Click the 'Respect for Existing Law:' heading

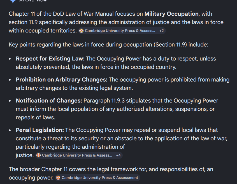point(50,59)
